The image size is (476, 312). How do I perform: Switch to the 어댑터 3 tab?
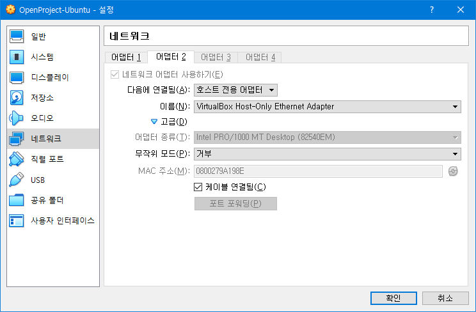[x=215, y=58]
